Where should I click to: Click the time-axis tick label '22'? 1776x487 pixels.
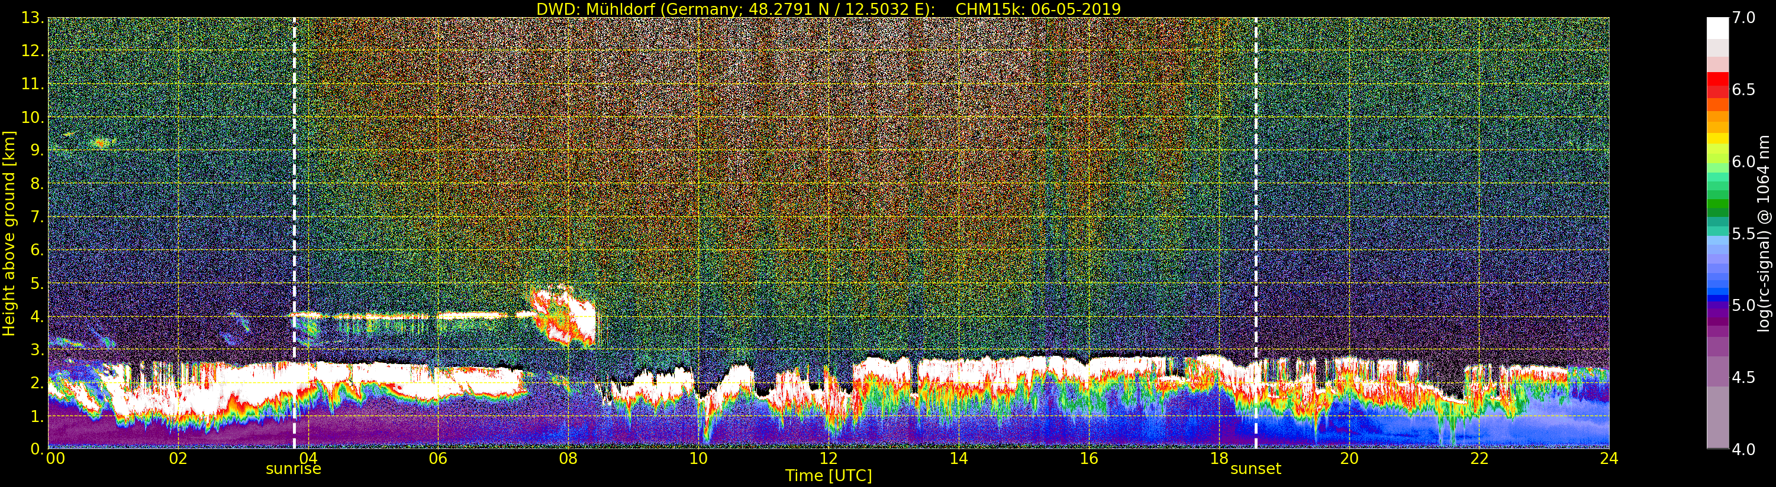[x=1480, y=459]
